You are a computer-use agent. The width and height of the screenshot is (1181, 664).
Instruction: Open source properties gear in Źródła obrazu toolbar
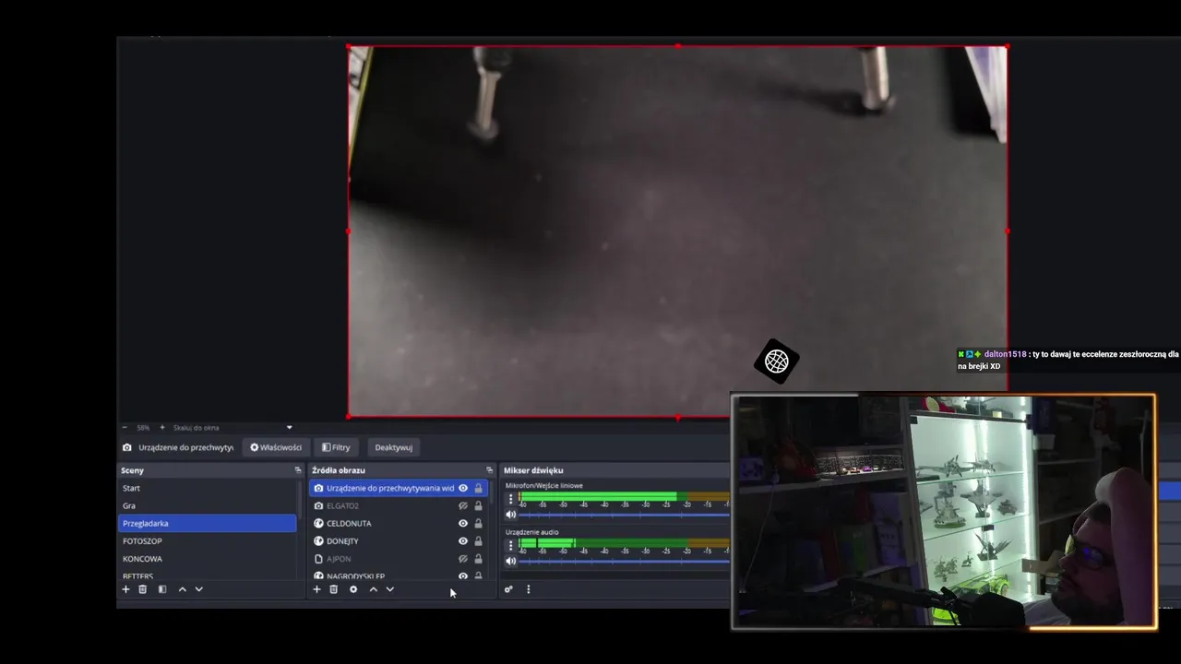click(353, 589)
